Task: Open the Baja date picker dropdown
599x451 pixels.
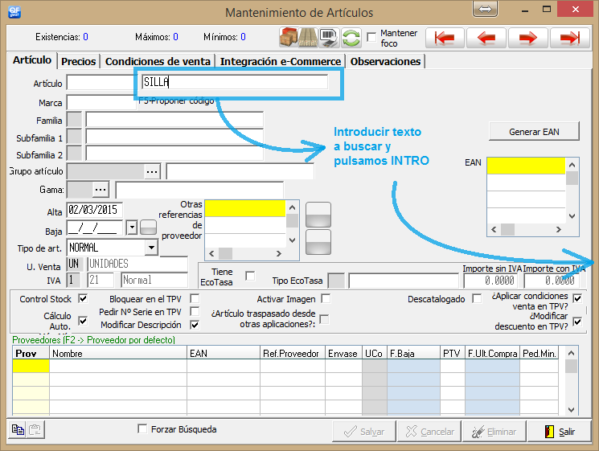Action: (131, 228)
